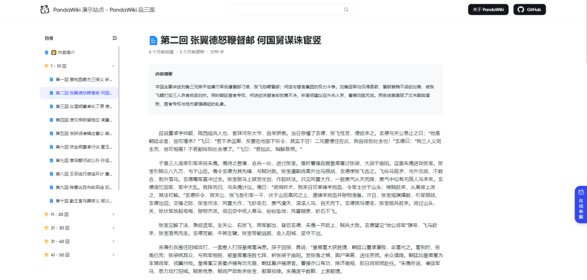Open the 在线客服 floating chat widget
This screenshot has height=280, width=587.
pyautogui.click(x=580, y=204)
